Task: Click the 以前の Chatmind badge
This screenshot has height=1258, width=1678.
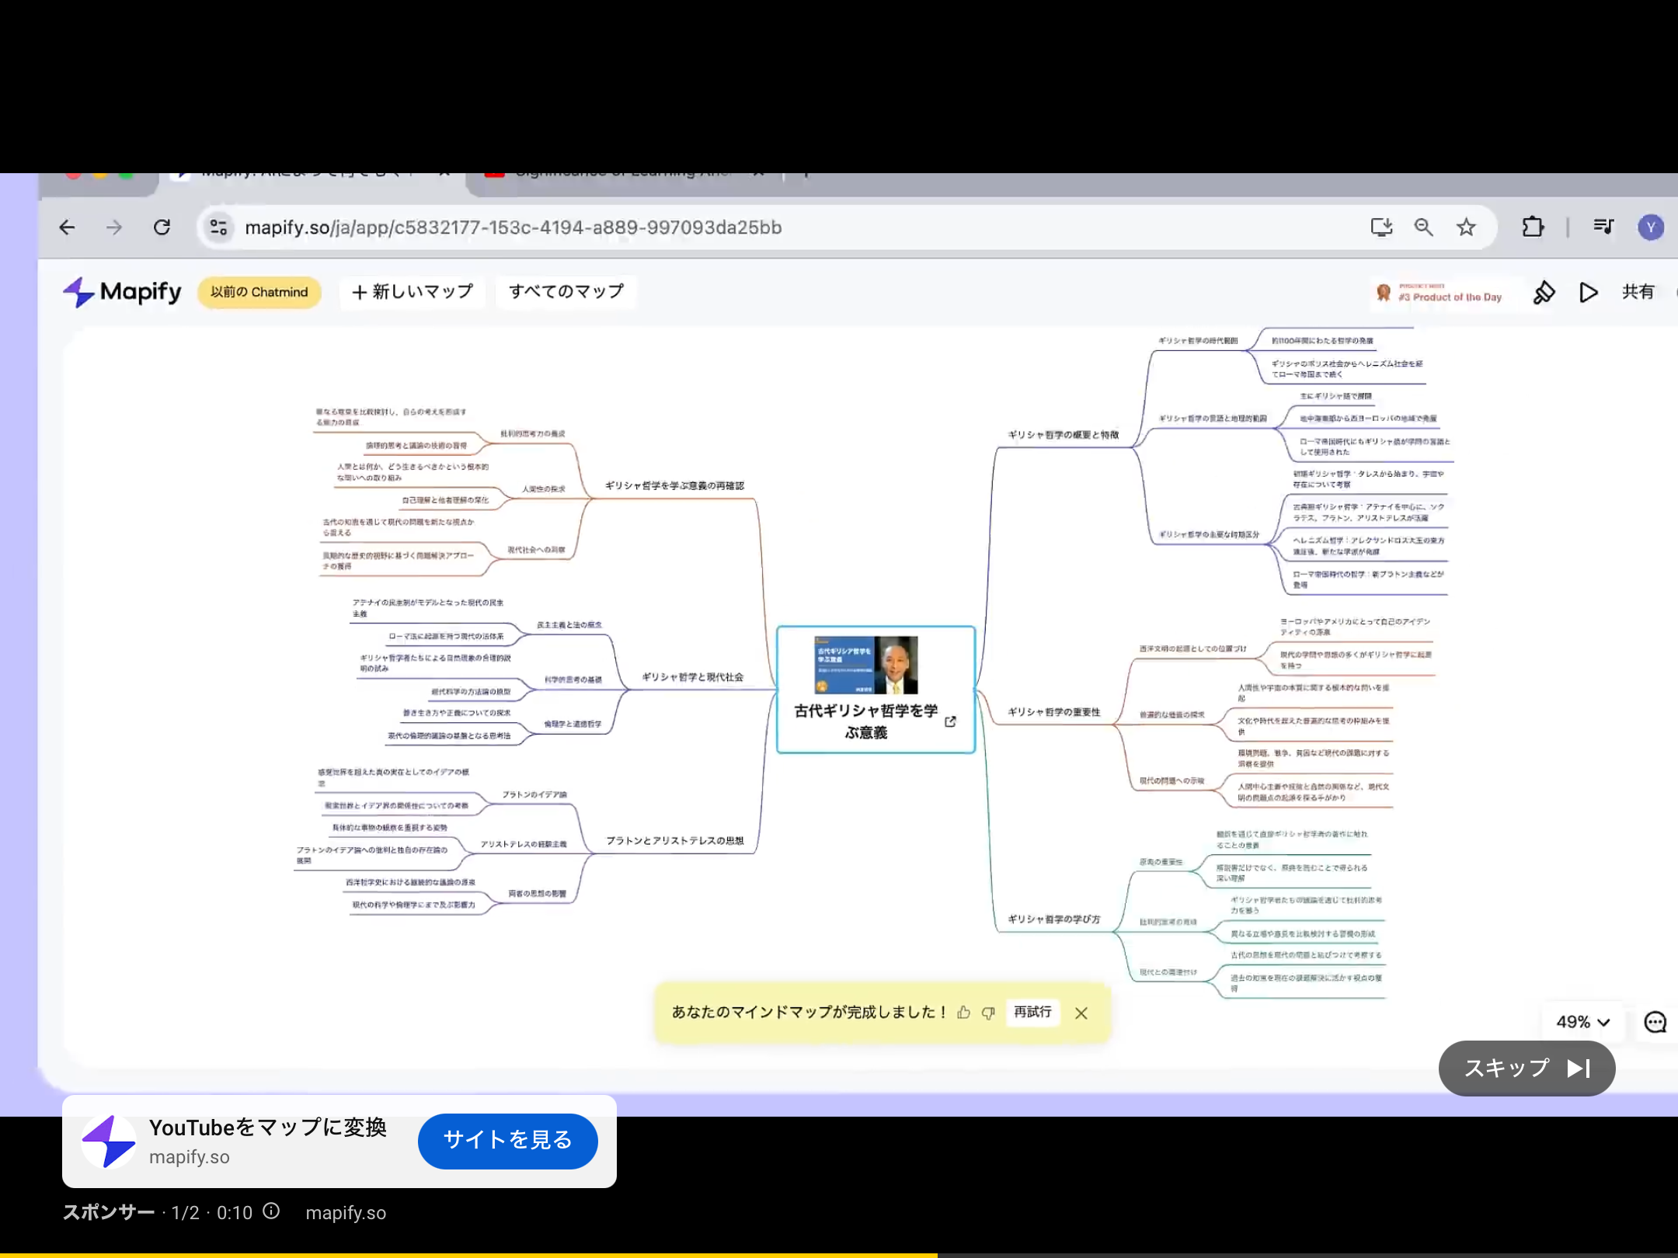Action: click(259, 292)
